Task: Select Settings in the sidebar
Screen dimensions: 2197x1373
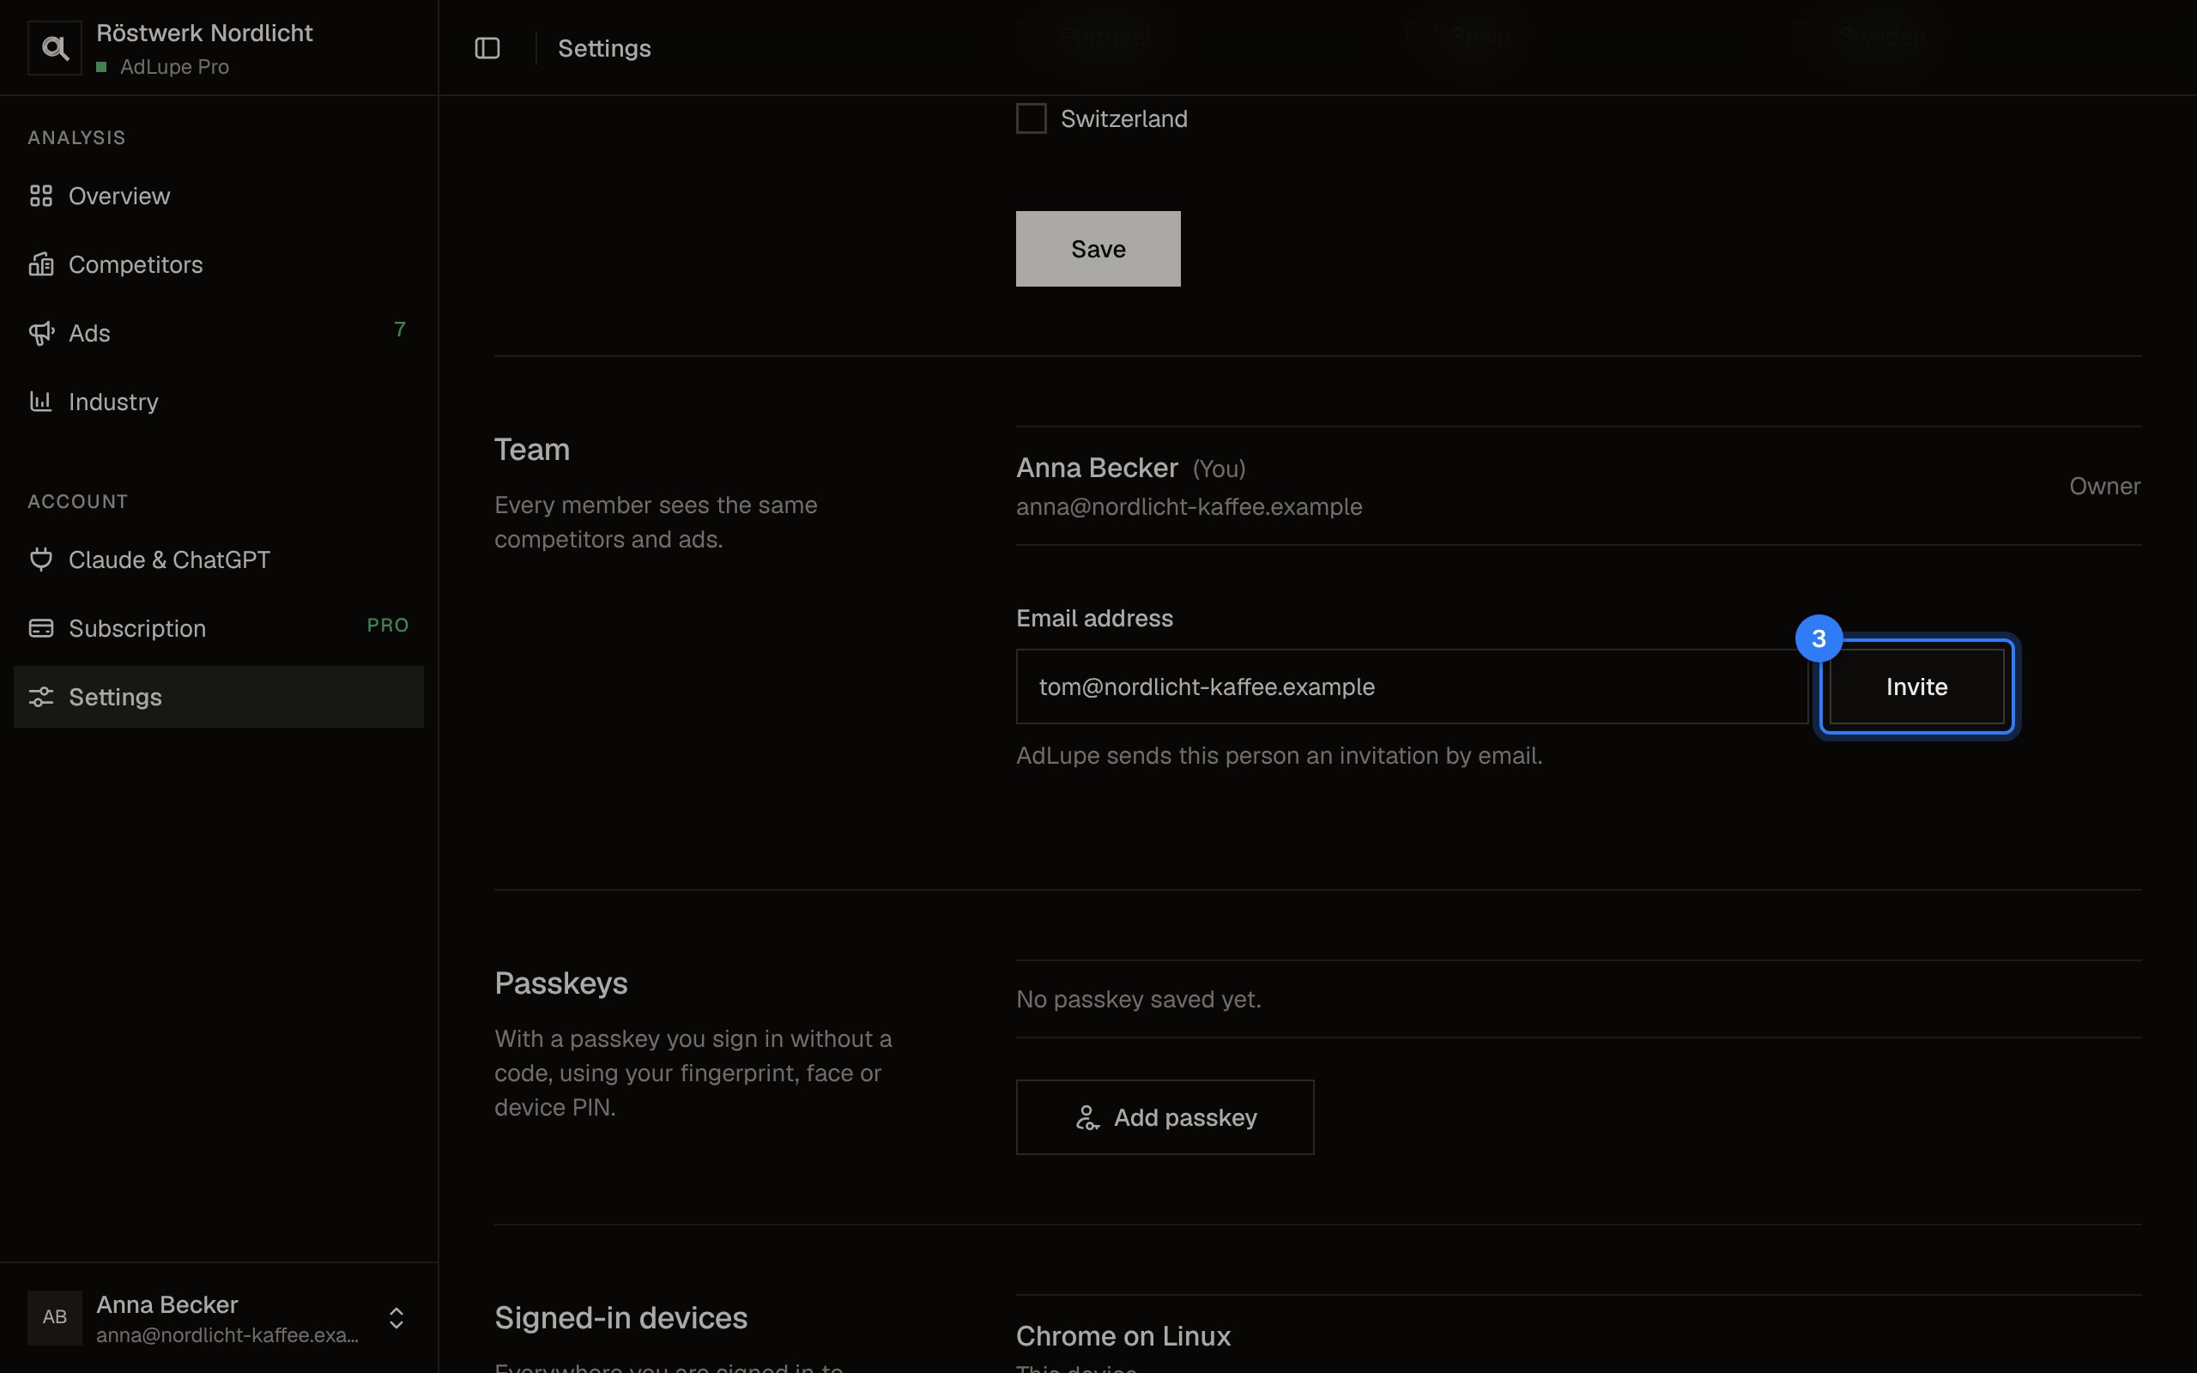Action: [x=219, y=697]
